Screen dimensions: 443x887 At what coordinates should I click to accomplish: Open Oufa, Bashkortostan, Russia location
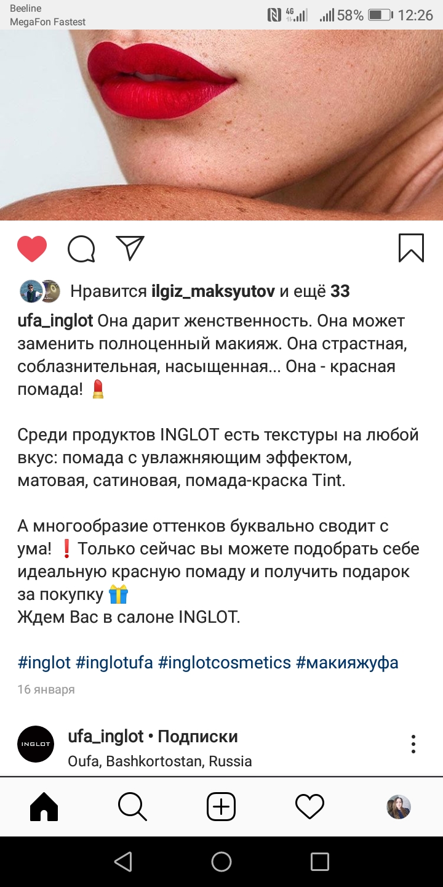click(x=160, y=761)
